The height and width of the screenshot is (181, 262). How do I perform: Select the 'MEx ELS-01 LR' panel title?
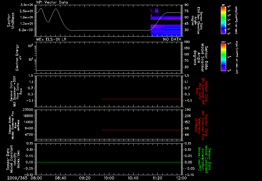[51, 39]
